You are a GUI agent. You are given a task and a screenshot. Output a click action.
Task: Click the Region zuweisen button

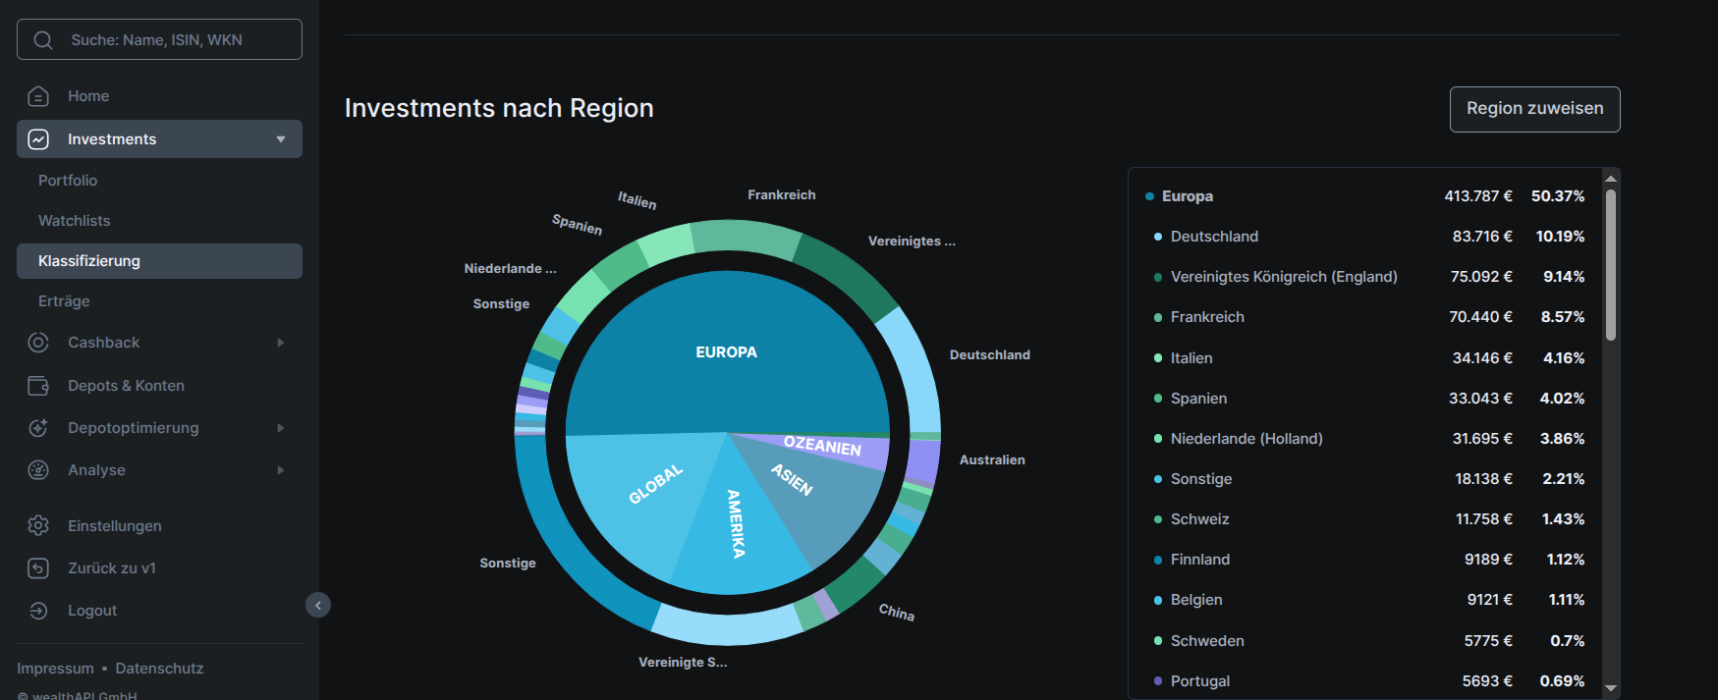tap(1534, 109)
